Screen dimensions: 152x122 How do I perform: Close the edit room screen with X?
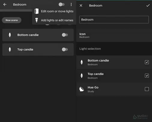tap(81, 5)
